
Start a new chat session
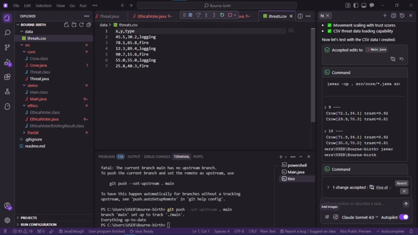pyautogui.click(x=385, y=16)
